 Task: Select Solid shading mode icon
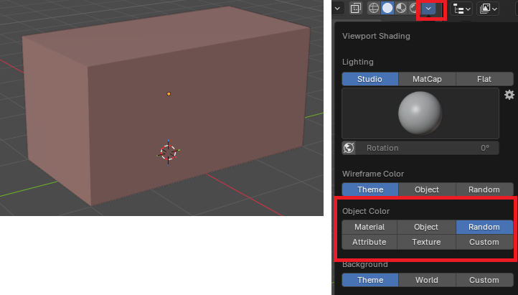387,9
